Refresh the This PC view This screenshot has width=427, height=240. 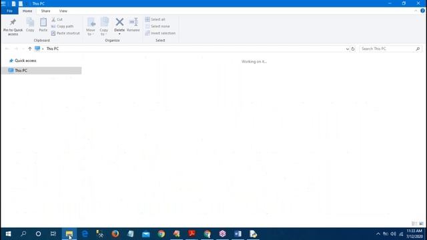pos(353,49)
